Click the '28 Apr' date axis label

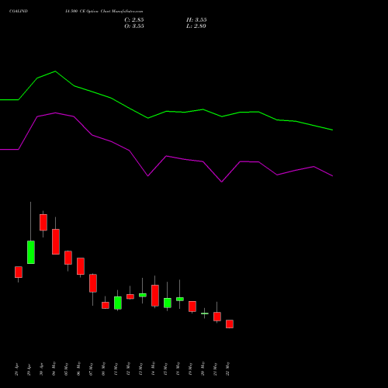point(17,369)
